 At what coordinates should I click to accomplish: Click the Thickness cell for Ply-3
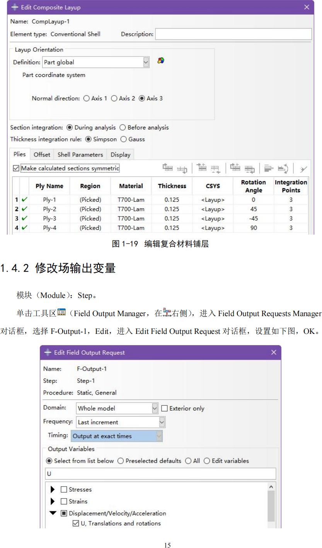click(x=172, y=218)
